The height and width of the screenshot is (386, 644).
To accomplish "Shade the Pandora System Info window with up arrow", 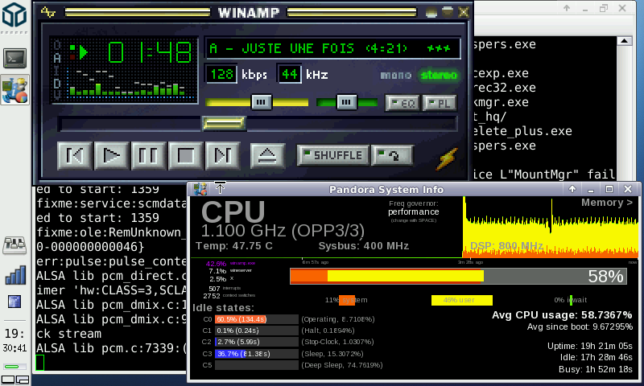I will pyautogui.click(x=572, y=189).
